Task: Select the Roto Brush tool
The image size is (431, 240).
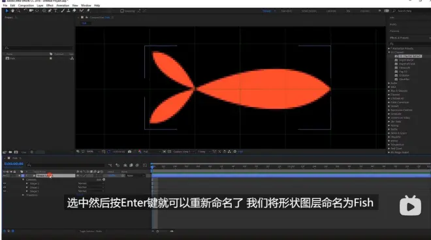Action: [82, 10]
